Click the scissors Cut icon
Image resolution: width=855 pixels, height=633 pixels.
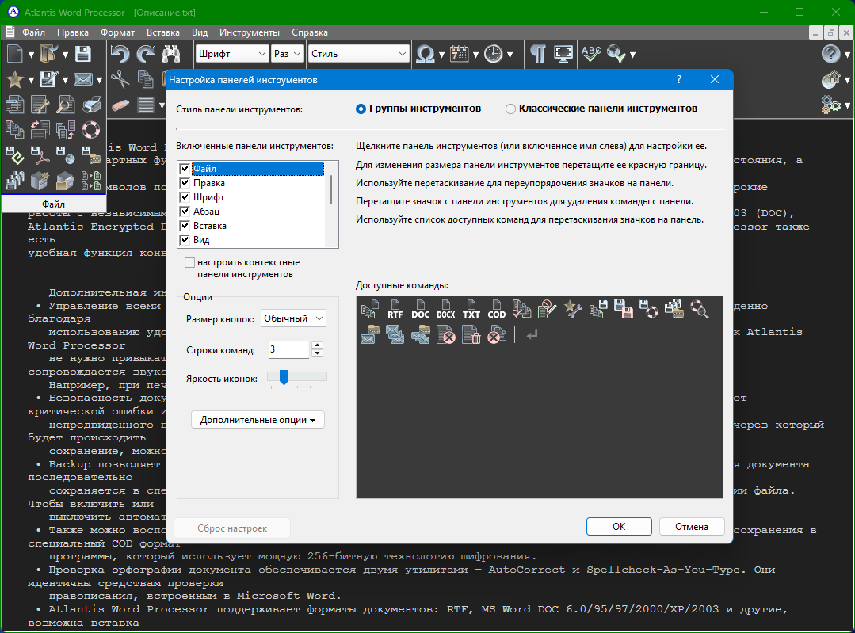point(120,79)
